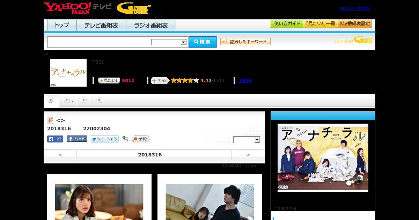
Task: Open photo with man in black
Action: (x=210, y=202)
